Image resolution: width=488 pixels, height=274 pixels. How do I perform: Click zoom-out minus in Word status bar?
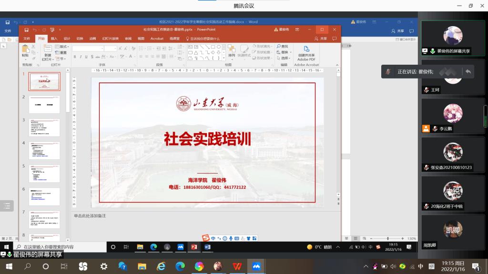(371, 238)
